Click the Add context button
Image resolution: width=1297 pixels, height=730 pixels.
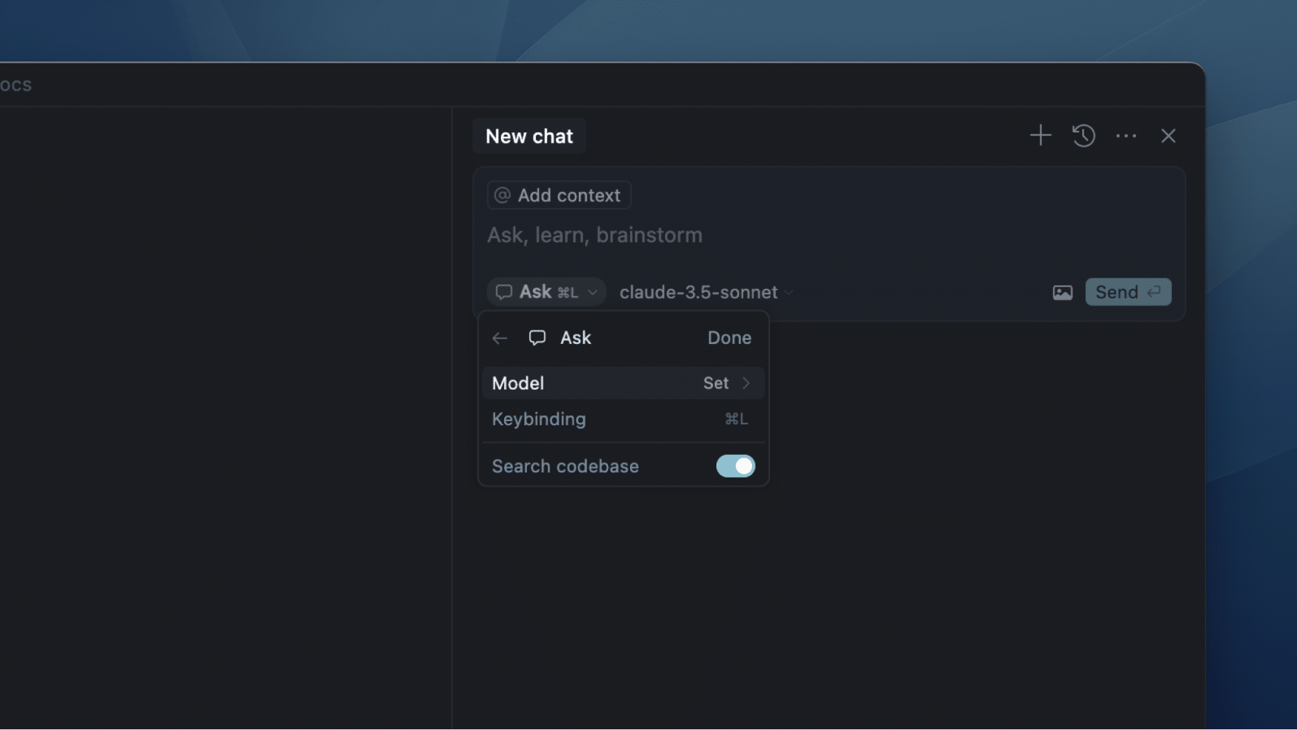pyautogui.click(x=559, y=195)
